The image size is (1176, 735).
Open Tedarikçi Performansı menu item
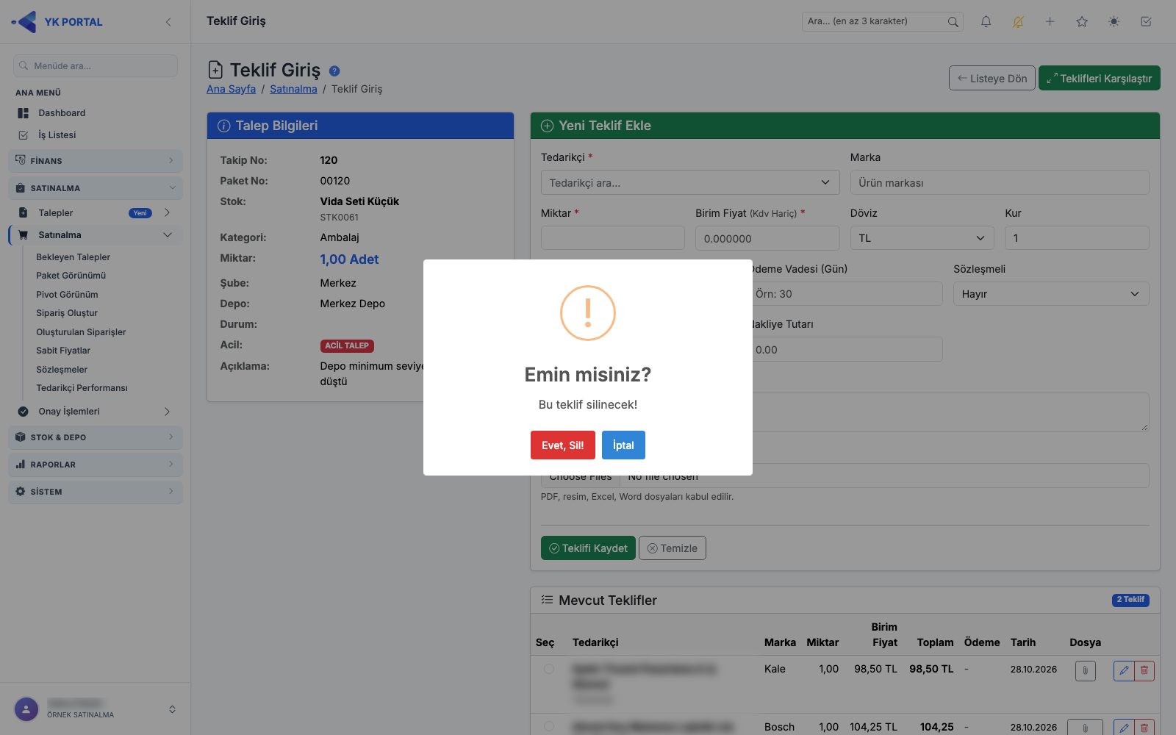tap(82, 388)
